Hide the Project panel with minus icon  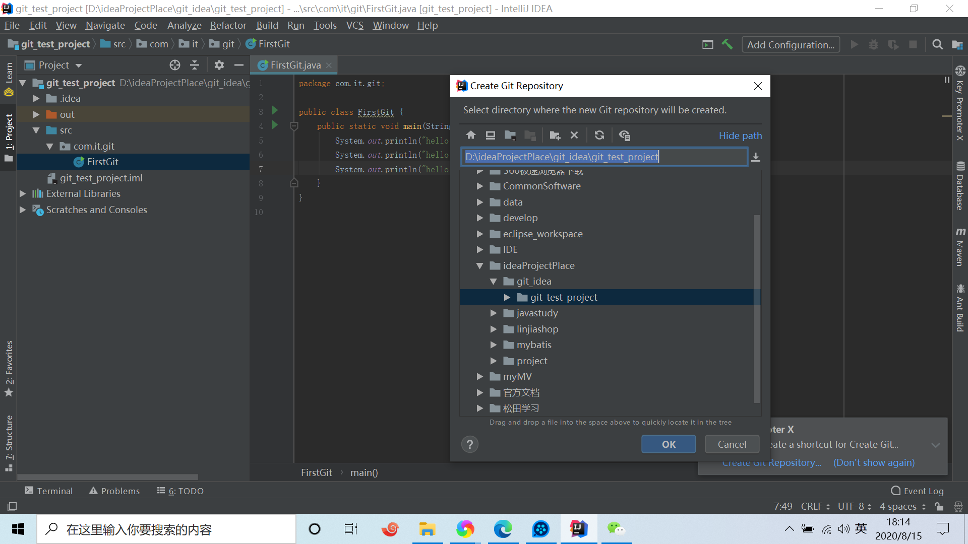[x=239, y=65]
